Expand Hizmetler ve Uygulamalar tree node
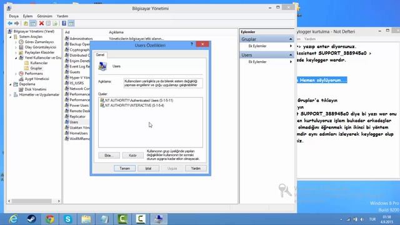This screenshot has height=225, width=400. click(x=11, y=95)
